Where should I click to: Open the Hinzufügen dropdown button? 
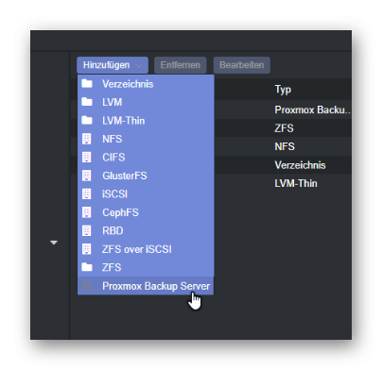(113, 65)
